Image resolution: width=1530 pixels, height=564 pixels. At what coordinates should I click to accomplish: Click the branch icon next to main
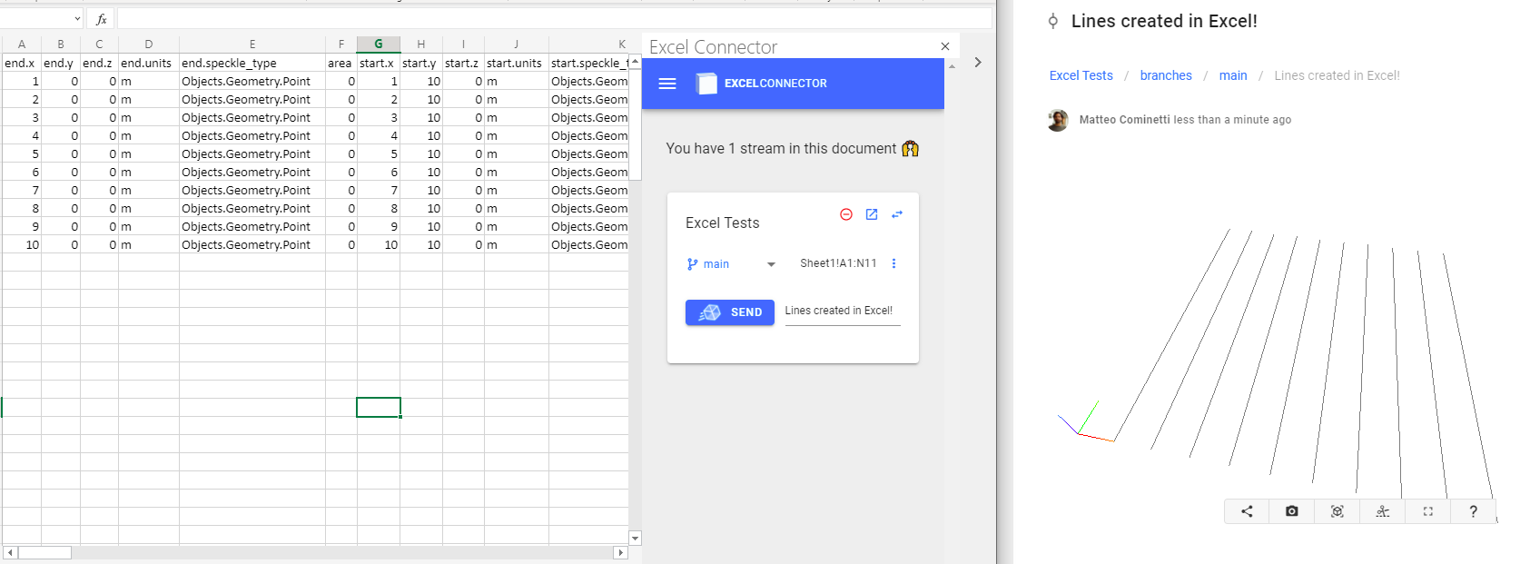click(693, 264)
